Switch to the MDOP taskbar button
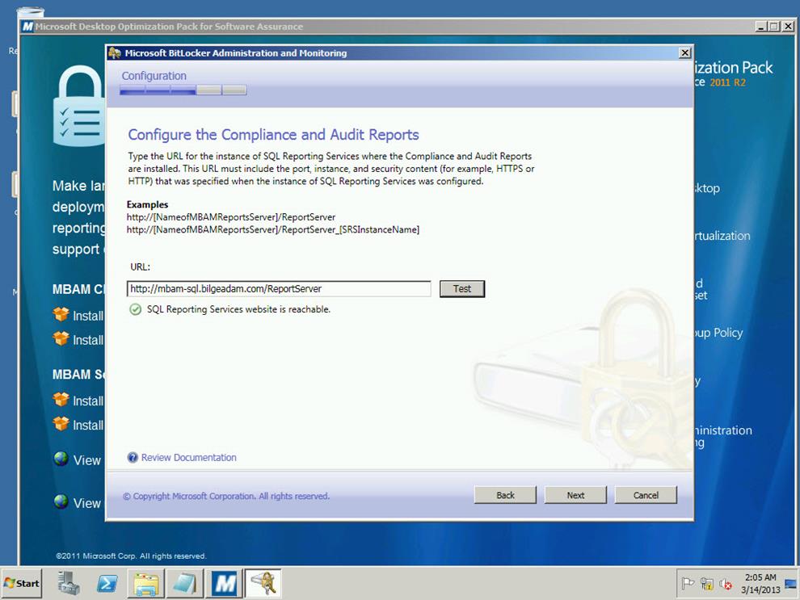Viewport: 800px width, 600px height. [225, 583]
